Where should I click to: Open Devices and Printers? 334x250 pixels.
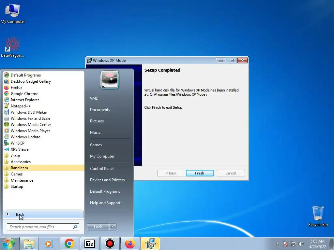click(x=107, y=180)
